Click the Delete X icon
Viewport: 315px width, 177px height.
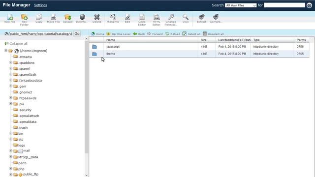point(97,19)
